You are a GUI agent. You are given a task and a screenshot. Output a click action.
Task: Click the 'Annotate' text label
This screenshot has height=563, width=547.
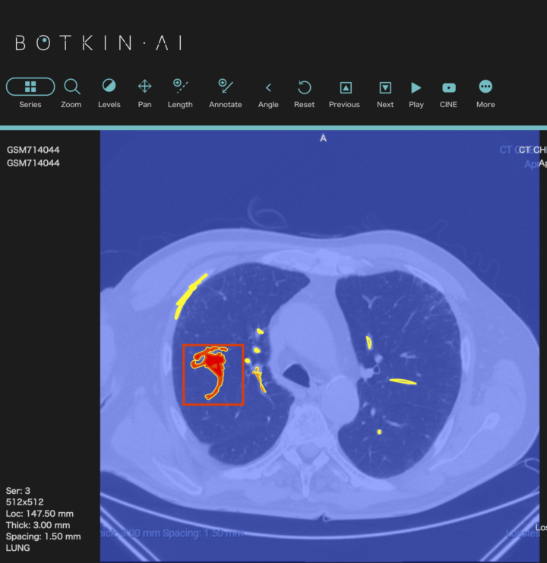coord(225,105)
